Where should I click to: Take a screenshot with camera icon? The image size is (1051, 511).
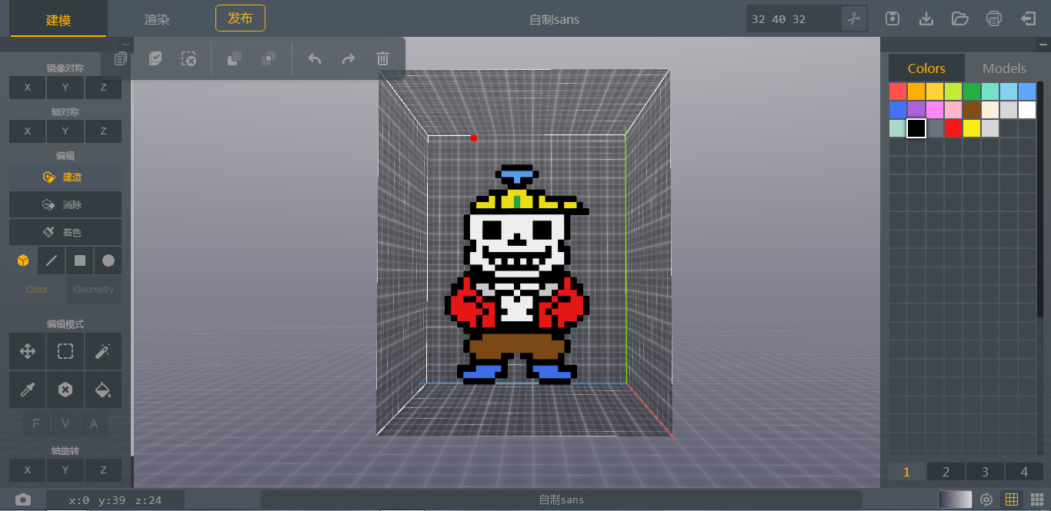pos(23,500)
